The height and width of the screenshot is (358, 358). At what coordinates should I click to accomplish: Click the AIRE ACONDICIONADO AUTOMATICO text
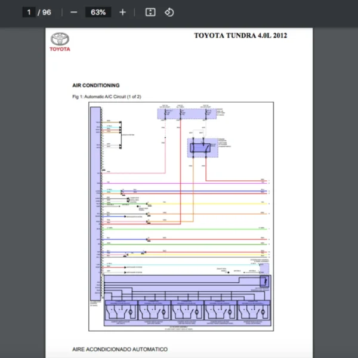pyautogui.click(x=119, y=349)
